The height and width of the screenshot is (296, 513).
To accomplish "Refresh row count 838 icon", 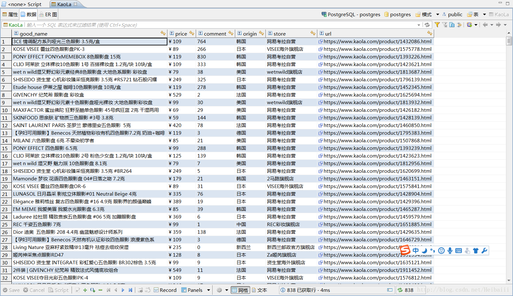I will [x=400, y=290].
